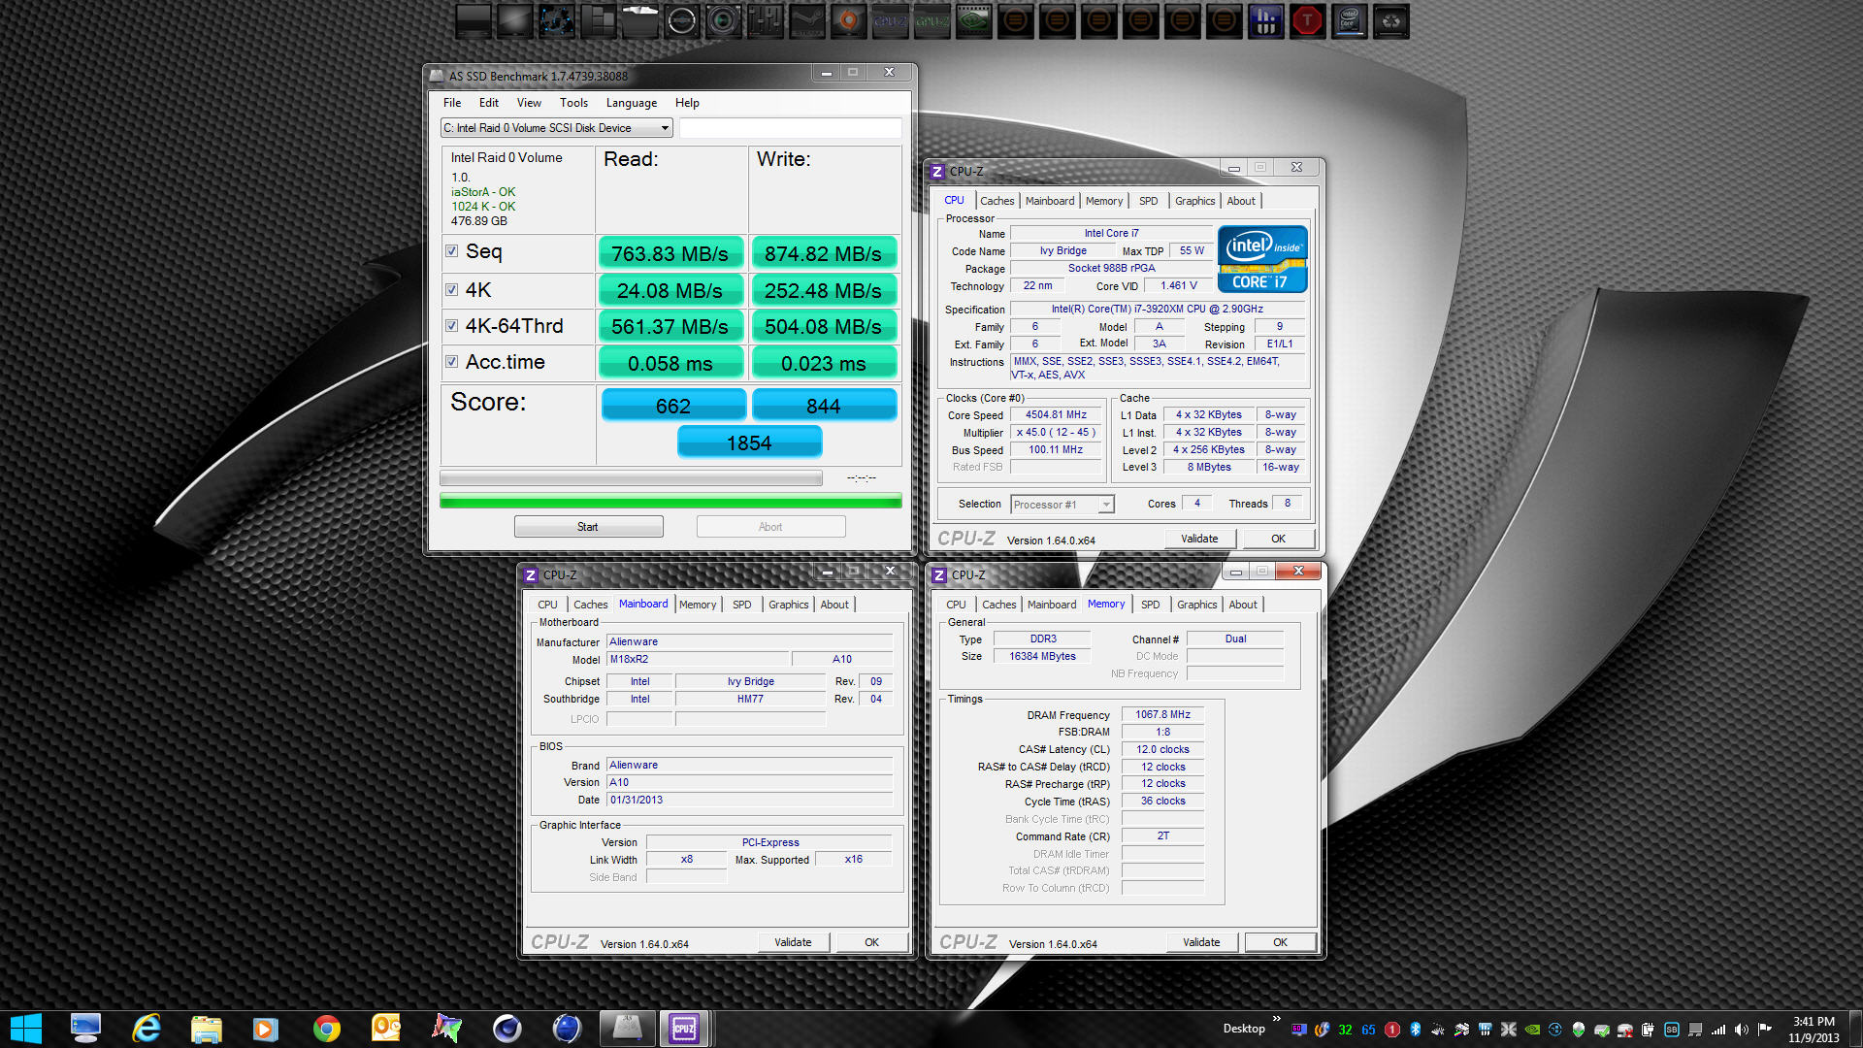Screen dimensions: 1863x1048
Task: Open Internet Explorer from the taskbar
Action: coord(147,1028)
